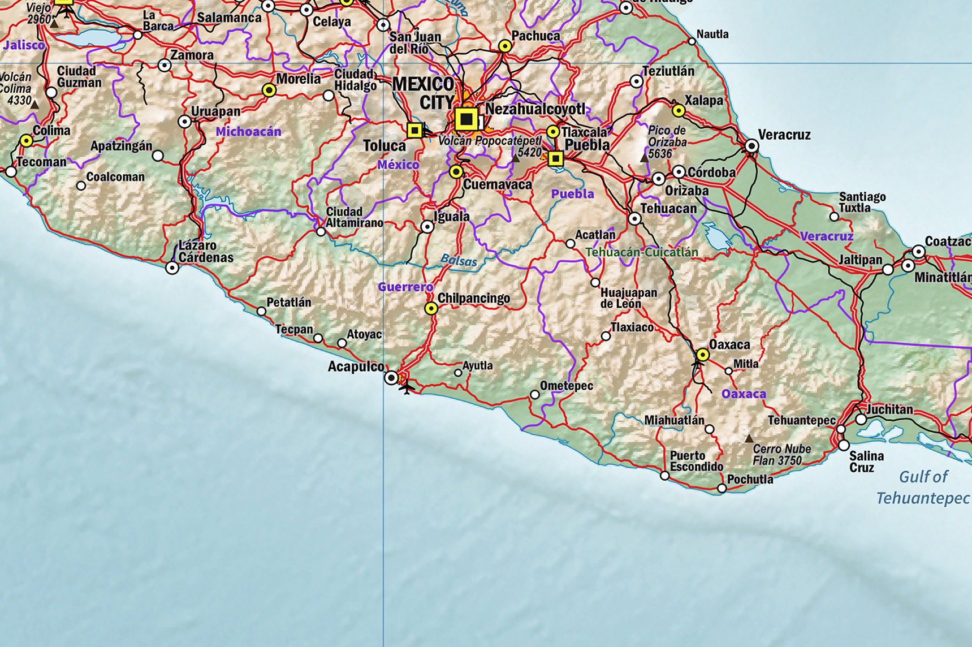Click the Puerto Escondido town marker
The image size is (972, 647).
(665, 476)
